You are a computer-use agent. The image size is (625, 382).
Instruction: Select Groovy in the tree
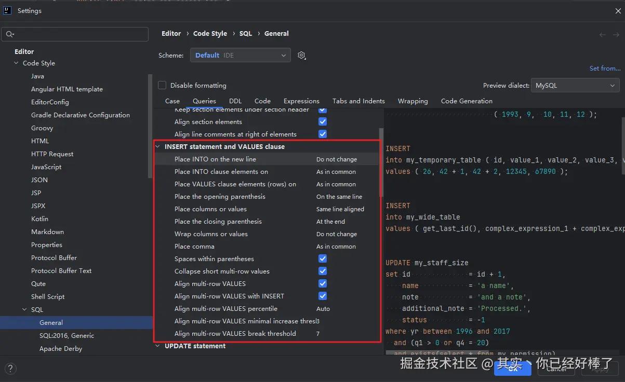[42, 128]
